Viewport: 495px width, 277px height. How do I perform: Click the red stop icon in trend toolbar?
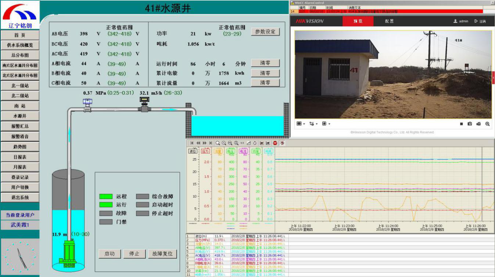click(275, 143)
